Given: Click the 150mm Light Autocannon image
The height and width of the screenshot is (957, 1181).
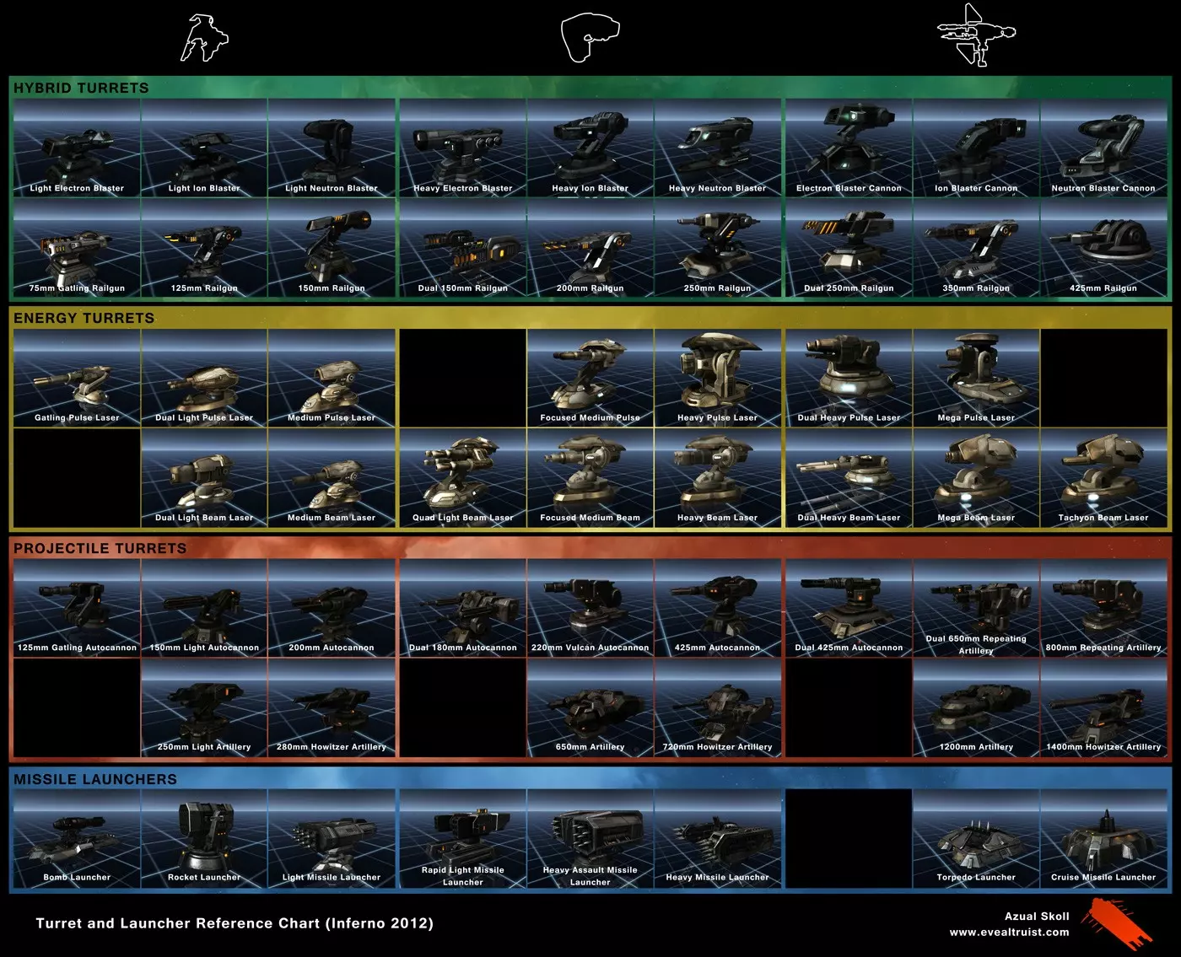Looking at the screenshot, I should click(204, 608).
